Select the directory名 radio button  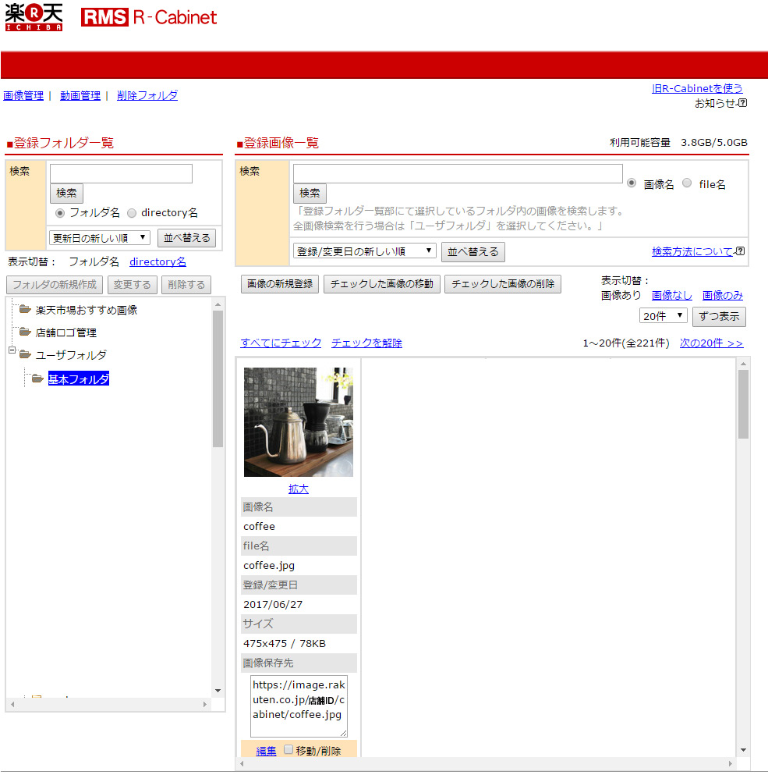pos(132,212)
